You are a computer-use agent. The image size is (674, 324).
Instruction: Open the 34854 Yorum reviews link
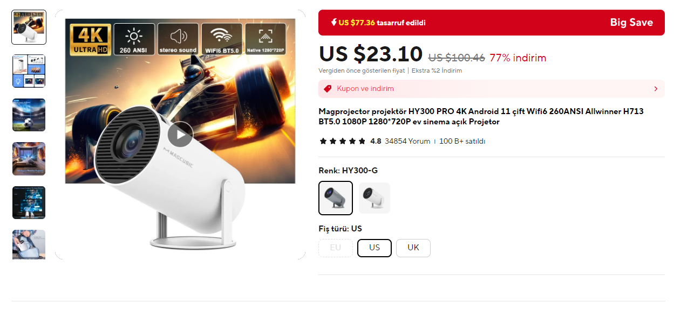point(407,142)
